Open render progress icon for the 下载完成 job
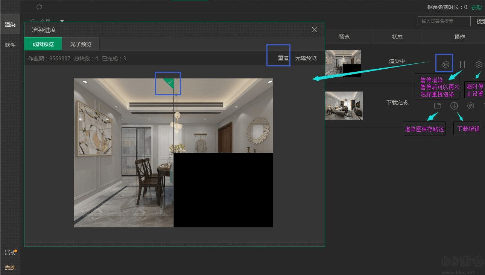The image size is (485, 275). [470, 106]
